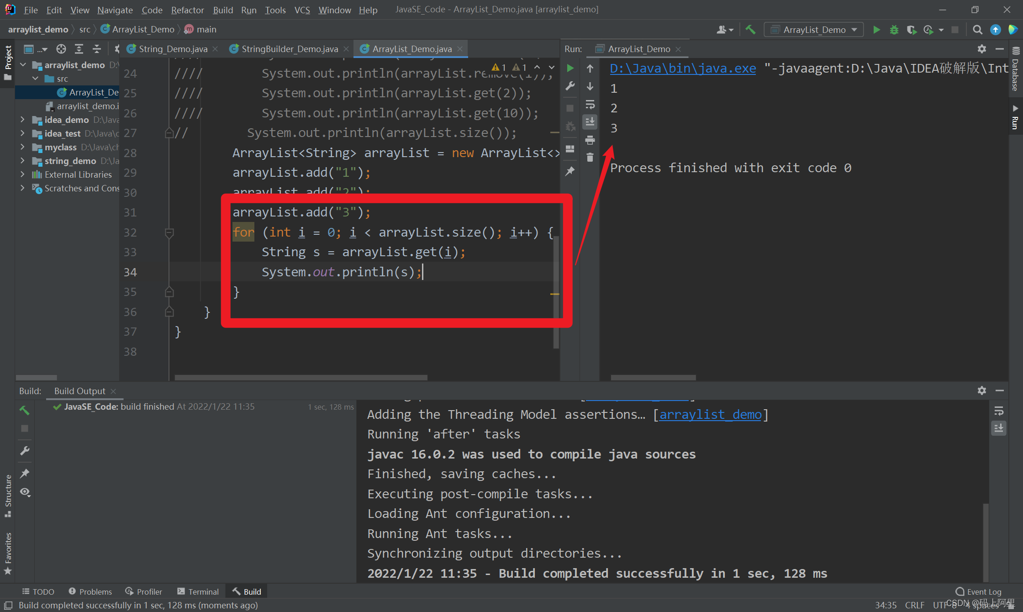Print the Run console contents

590,140
